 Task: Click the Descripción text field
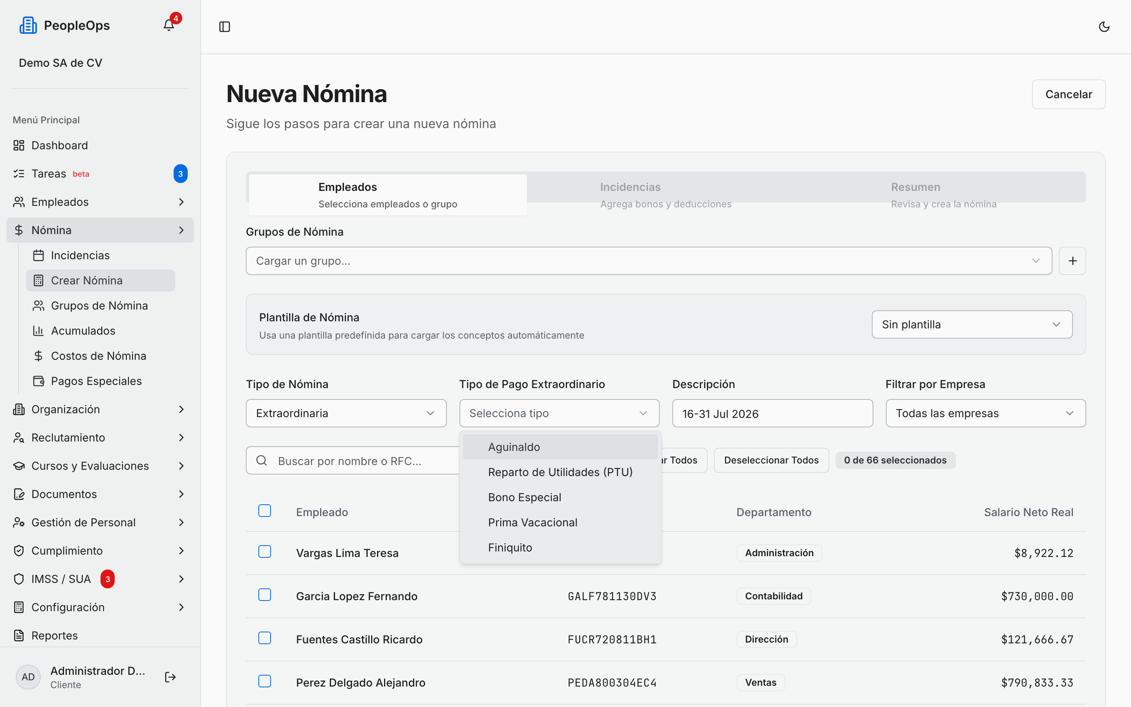click(x=772, y=413)
